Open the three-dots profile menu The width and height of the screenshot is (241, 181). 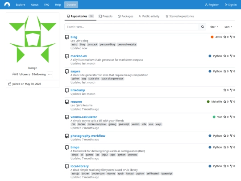click(50, 74)
